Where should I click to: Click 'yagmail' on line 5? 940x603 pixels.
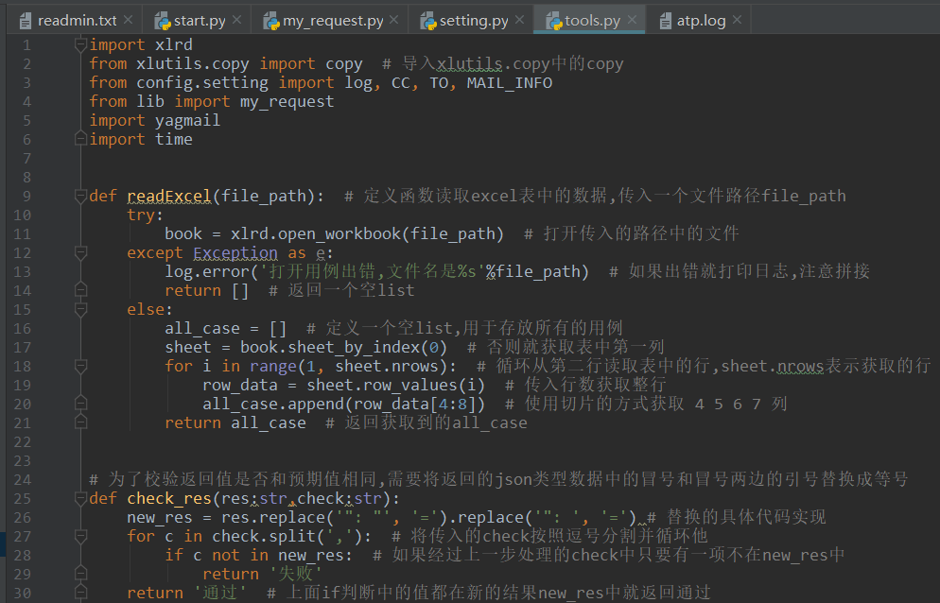187,120
